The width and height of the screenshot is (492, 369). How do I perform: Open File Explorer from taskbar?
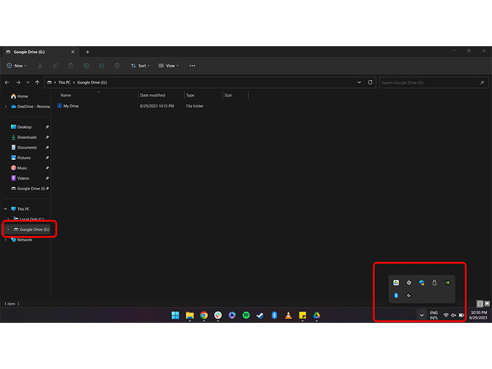click(x=190, y=315)
